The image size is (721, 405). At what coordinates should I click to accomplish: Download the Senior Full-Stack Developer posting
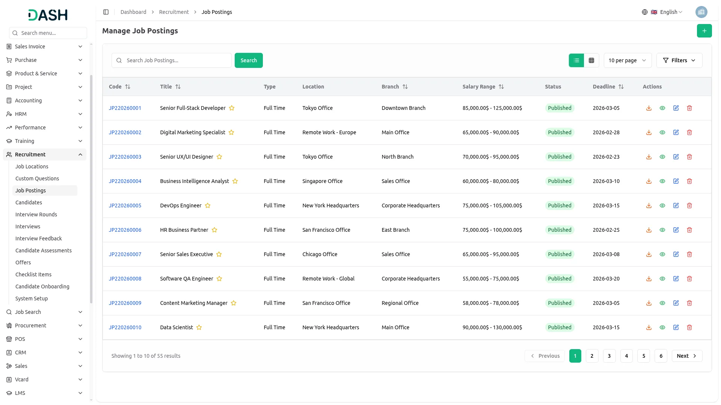(x=649, y=108)
